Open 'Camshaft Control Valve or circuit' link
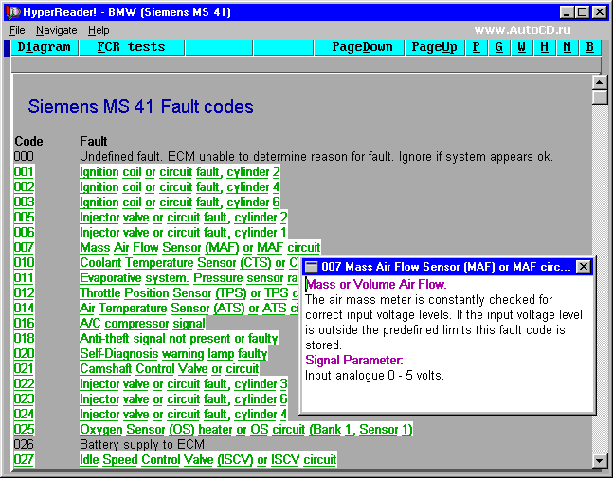613x478 pixels. (x=170, y=368)
